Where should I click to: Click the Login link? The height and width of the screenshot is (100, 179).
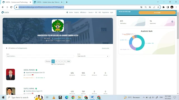point(112,12)
